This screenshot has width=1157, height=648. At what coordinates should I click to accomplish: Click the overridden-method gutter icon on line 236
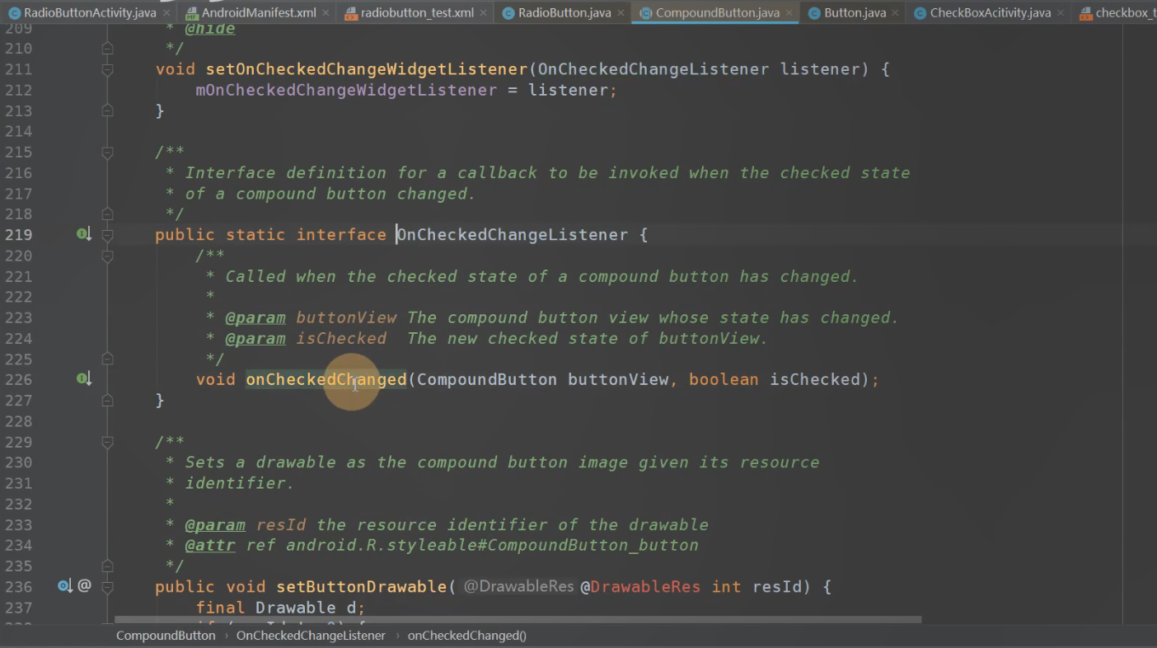click(65, 586)
